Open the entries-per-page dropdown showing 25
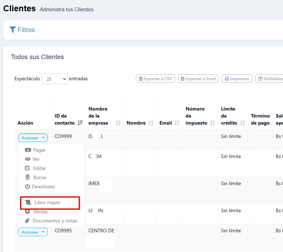The height and width of the screenshot is (252, 283). (x=54, y=79)
